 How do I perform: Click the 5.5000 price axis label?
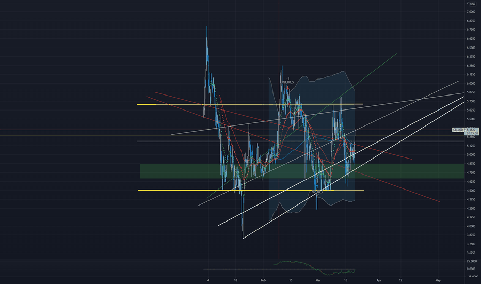click(x=471, y=119)
